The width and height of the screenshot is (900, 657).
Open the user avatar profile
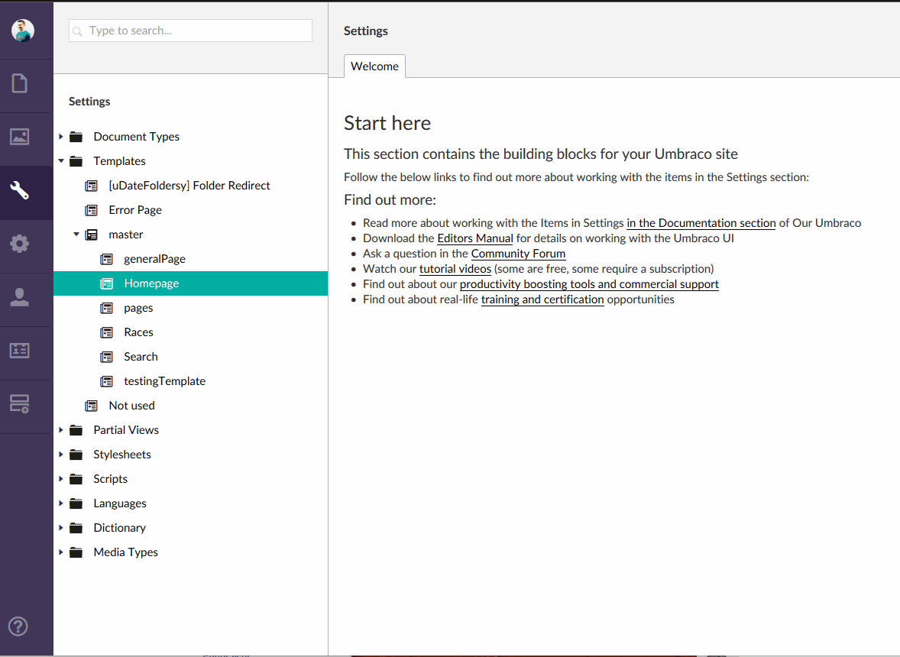pyautogui.click(x=23, y=30)
